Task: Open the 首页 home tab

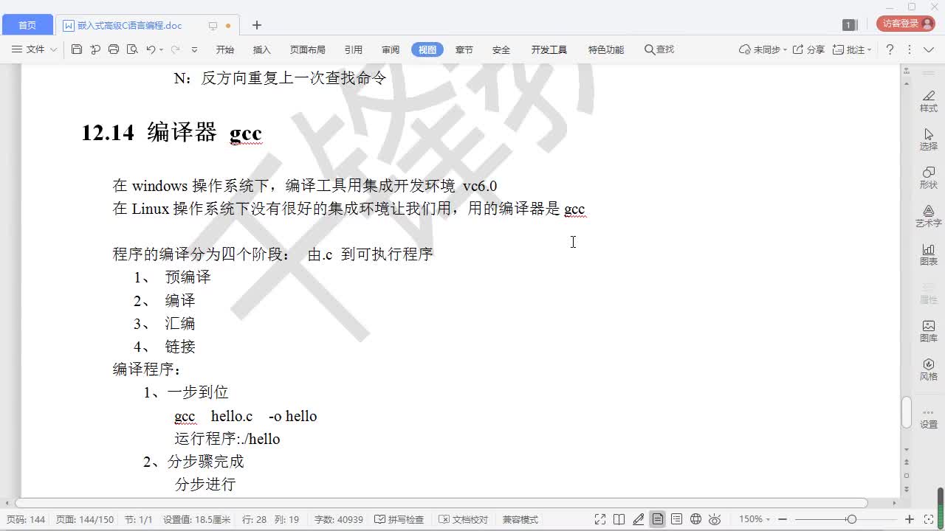Action: click(27, 25)
